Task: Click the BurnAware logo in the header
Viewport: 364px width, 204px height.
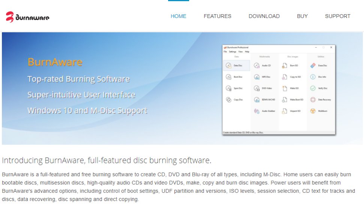Action: coord(27,17)
